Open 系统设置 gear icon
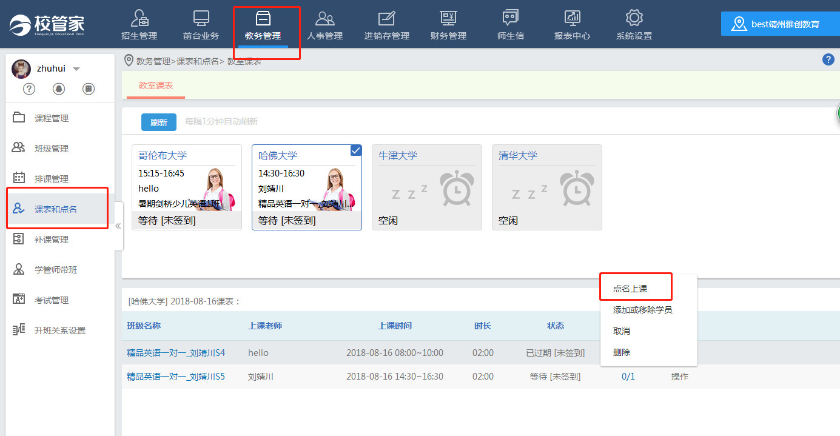840x436 pixels. tap(634, 18)
